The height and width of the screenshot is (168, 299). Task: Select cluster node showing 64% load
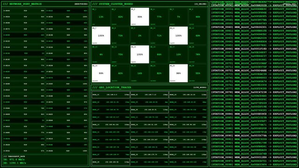(x=159, y=55)
